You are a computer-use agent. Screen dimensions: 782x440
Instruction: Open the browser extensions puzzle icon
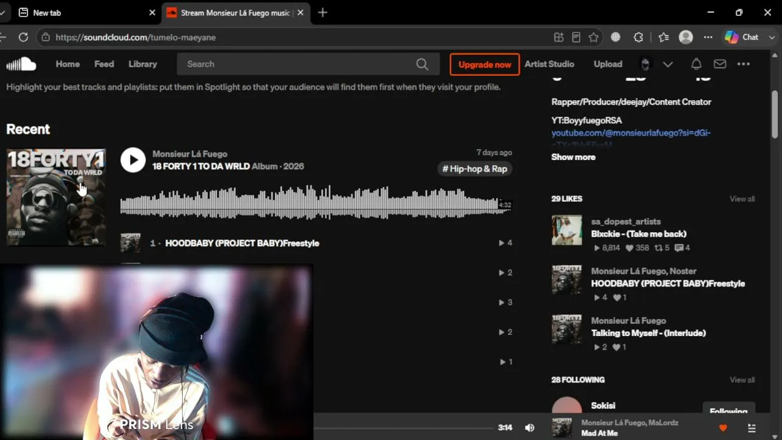coord(638,37)
